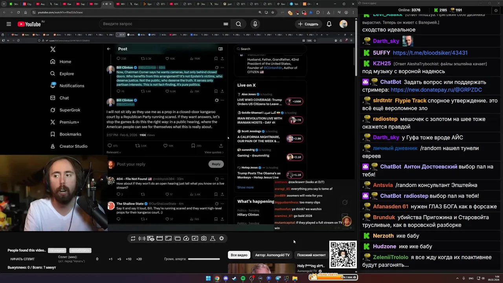Toggle the cinema-mode strip icon in player toolbar
This screenshot has width=503, height=283.
pos(177,239)
